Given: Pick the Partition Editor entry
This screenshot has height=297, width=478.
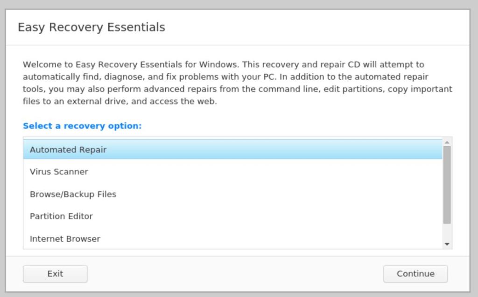Looking at the screenshot, I should click(61, 216).
